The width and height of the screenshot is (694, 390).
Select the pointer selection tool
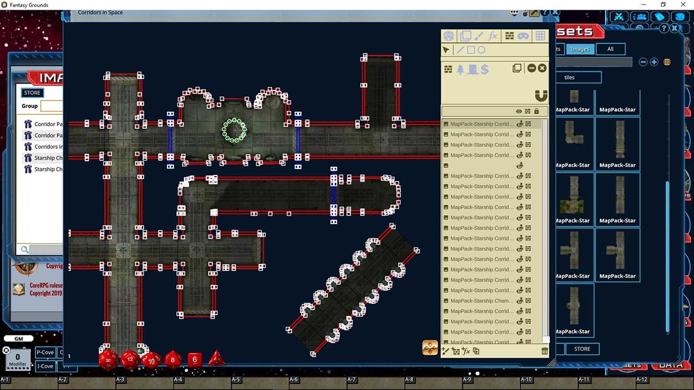point(446,49)
